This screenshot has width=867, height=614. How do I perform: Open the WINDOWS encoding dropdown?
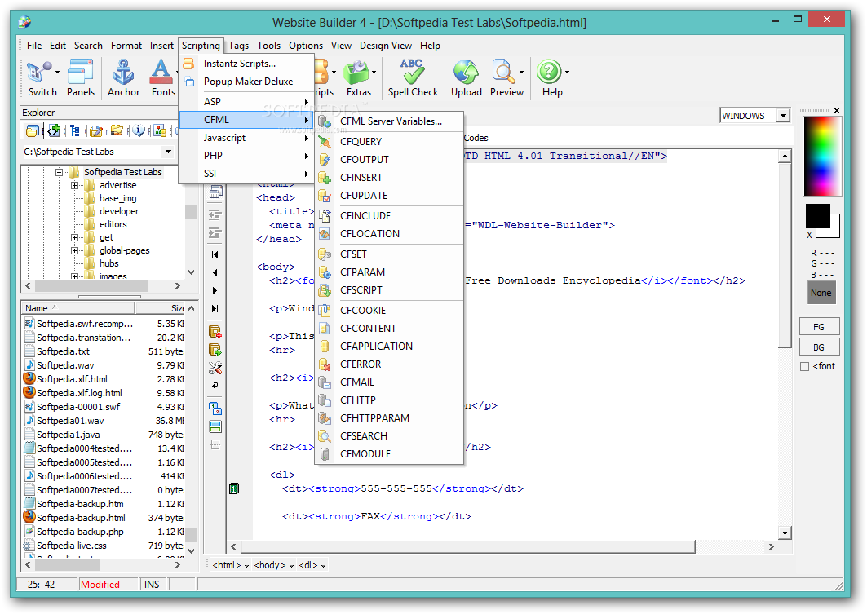click(783, 116)
